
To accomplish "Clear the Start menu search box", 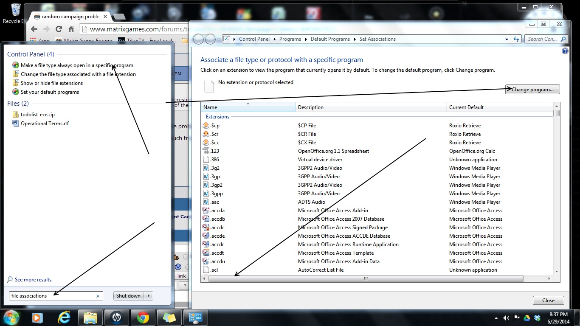I will [x=98, y=296].
